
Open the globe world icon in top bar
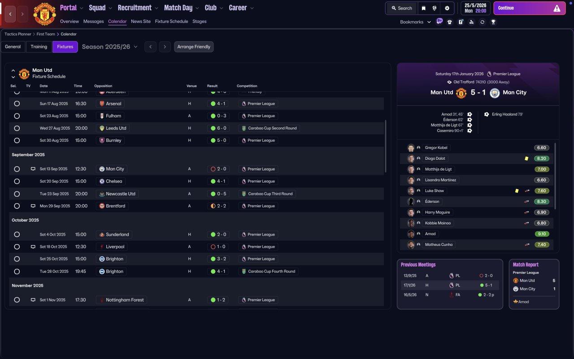435,8
